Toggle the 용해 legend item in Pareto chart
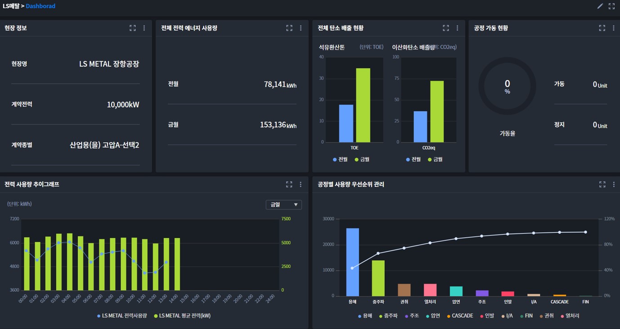620x329 pixels. (x=366, y=316)
